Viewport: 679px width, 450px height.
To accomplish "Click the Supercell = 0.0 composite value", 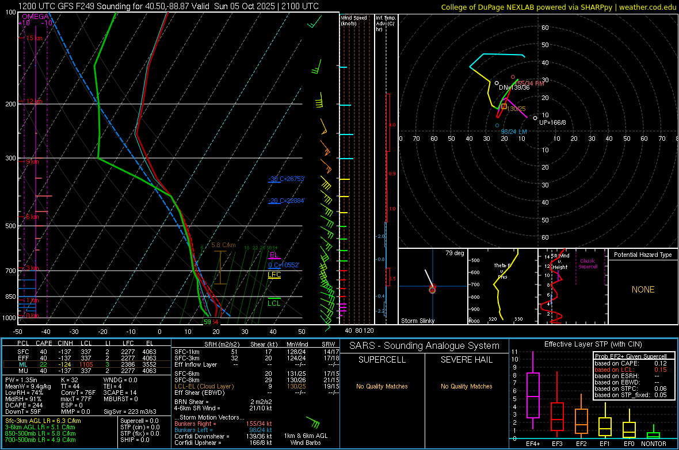I will 139,421.
